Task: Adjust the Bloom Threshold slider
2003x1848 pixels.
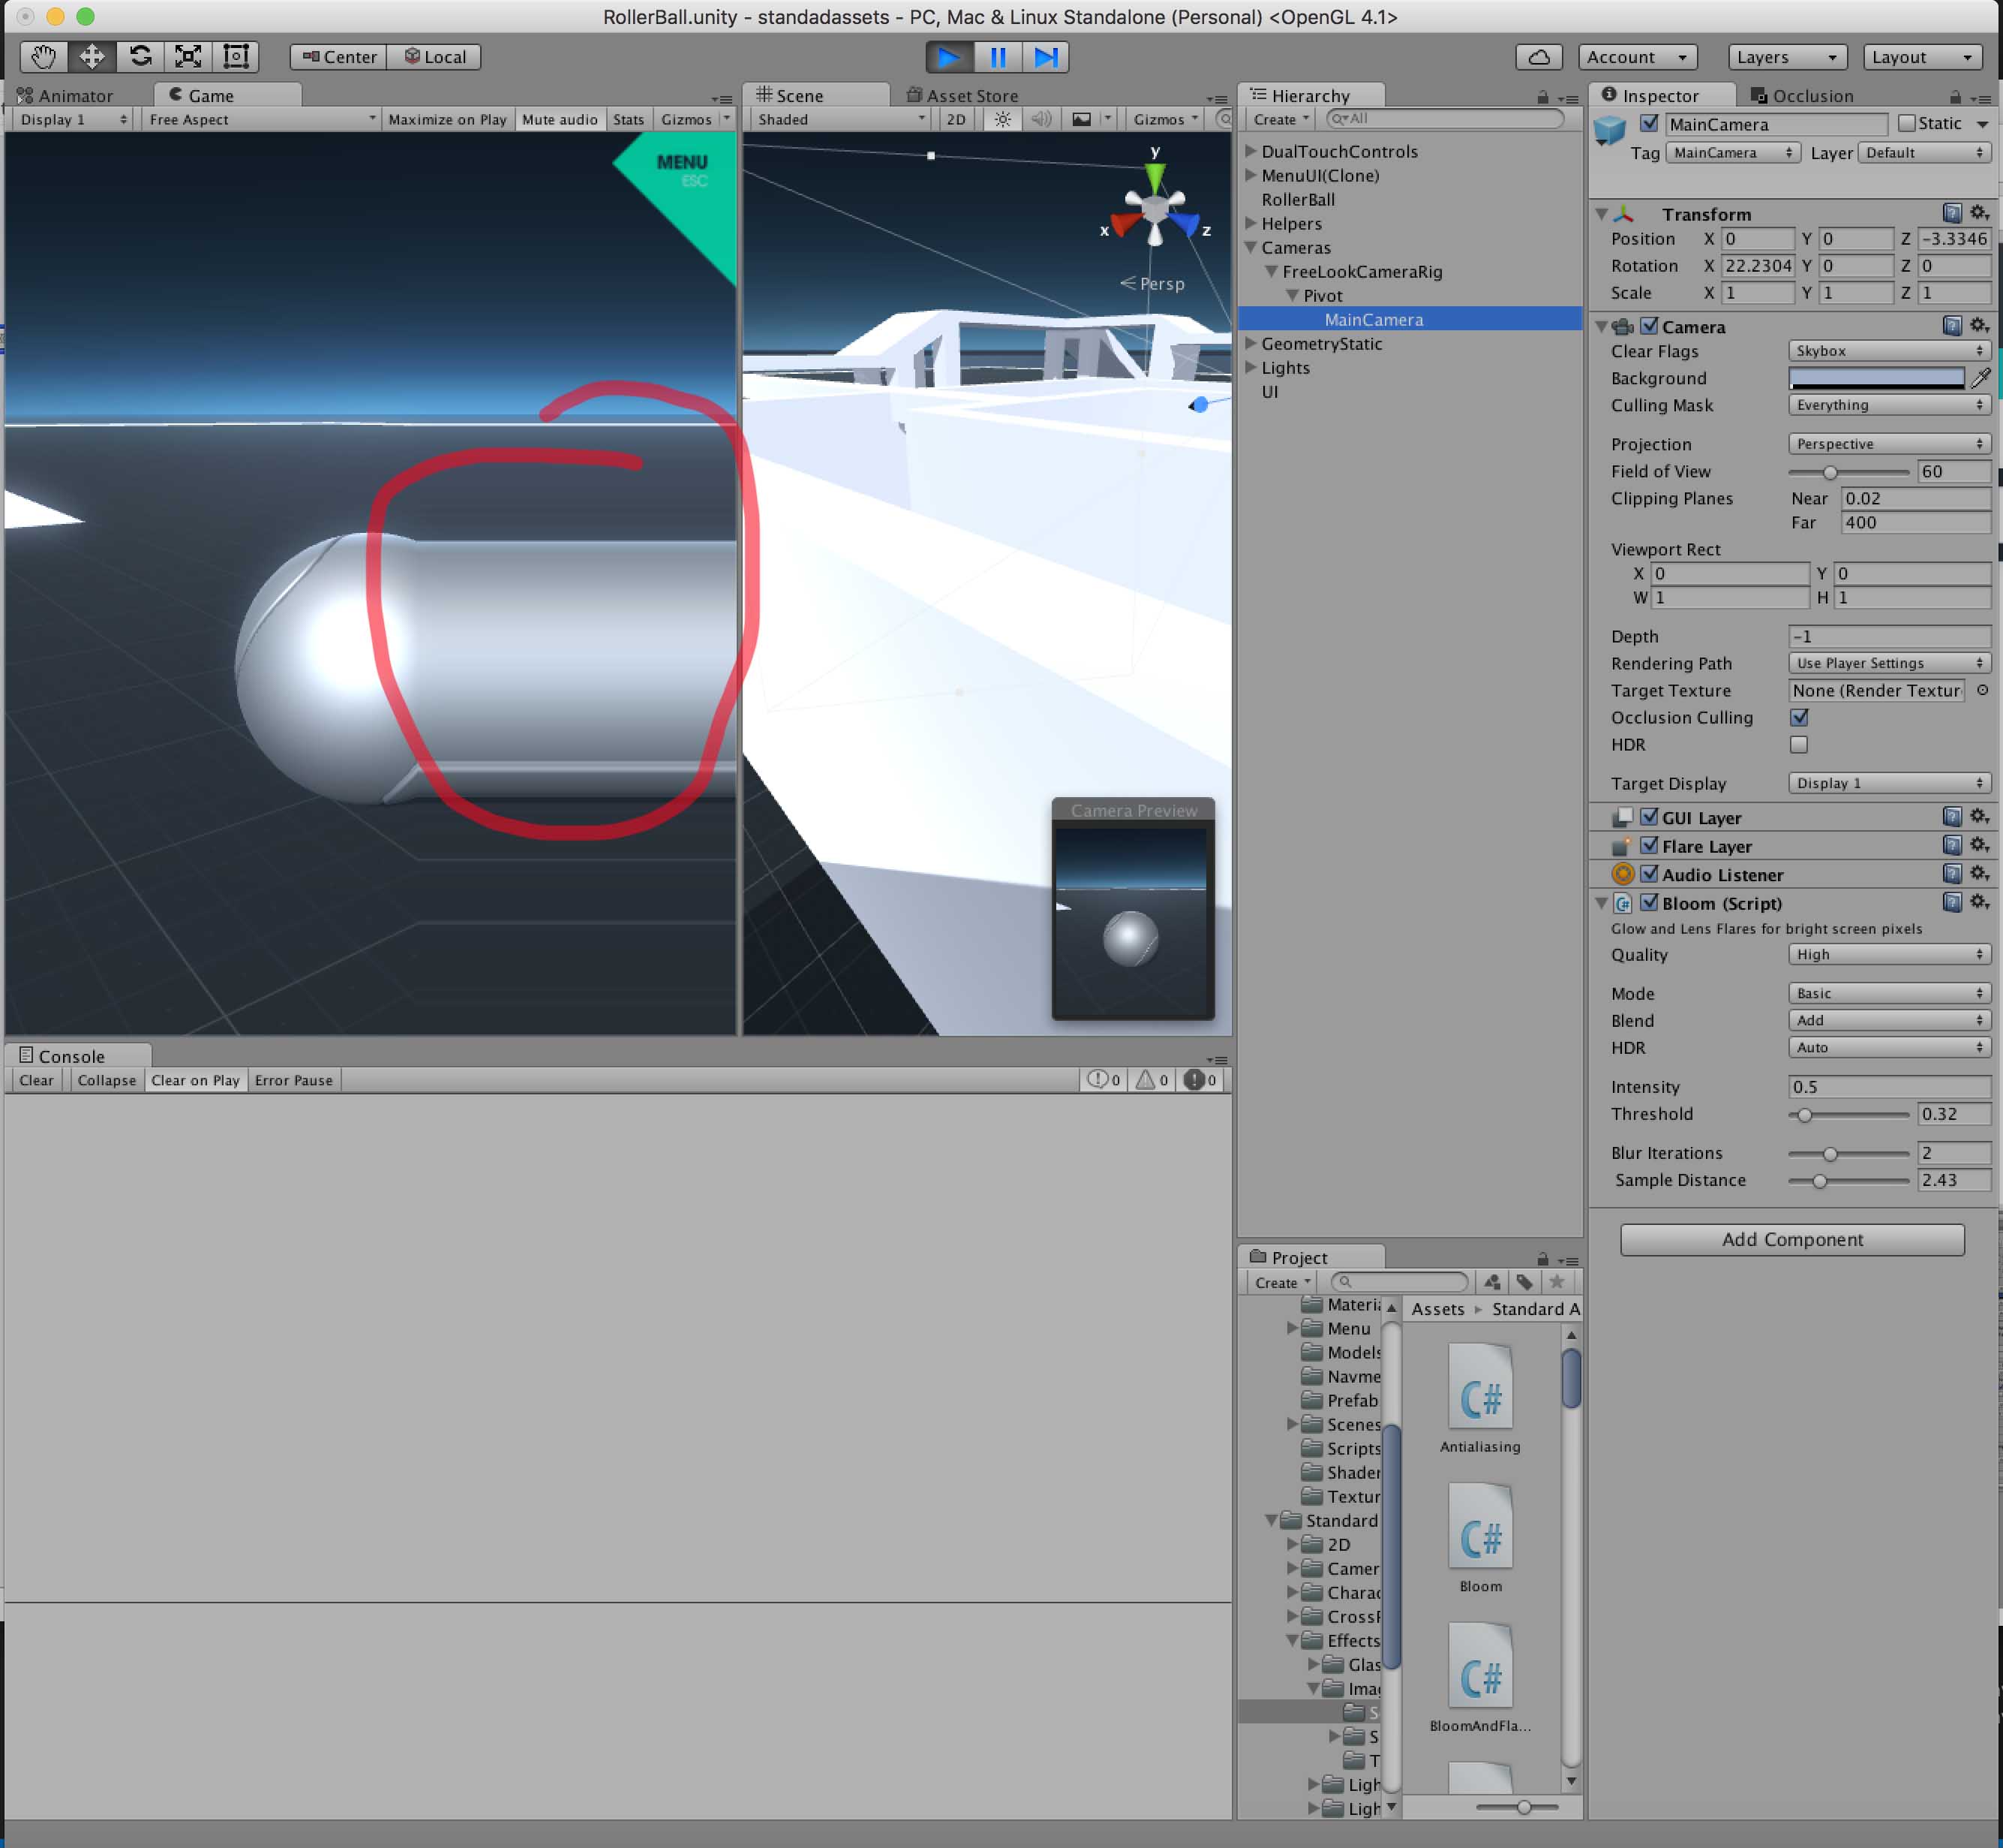Action: [1848, 1114]
